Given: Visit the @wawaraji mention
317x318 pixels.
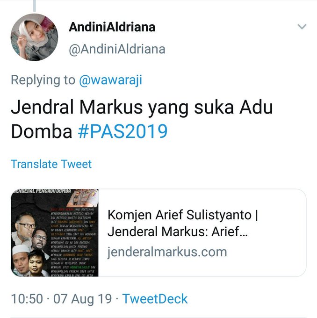Looking at the screenshot, I should [x=110, y=80].
